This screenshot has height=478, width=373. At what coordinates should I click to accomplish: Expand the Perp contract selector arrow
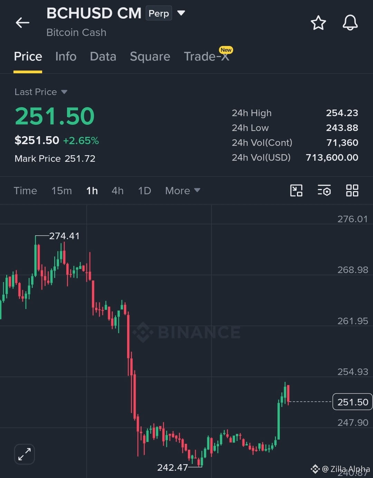(181, 13)
